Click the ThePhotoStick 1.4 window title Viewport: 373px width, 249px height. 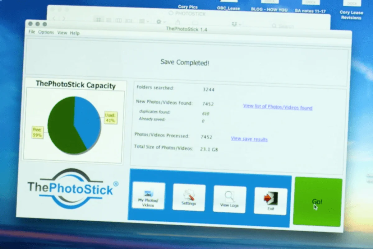coord(186,29)
